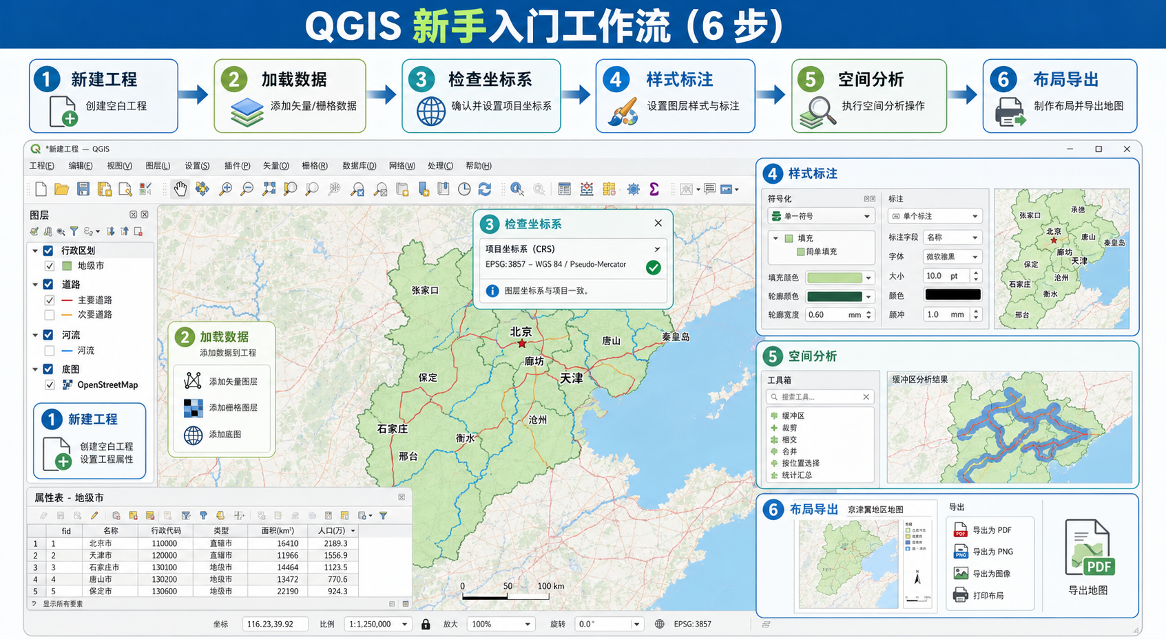Select the Pan Map hand tool
The image size is (1166, 639).
[180, 188]
